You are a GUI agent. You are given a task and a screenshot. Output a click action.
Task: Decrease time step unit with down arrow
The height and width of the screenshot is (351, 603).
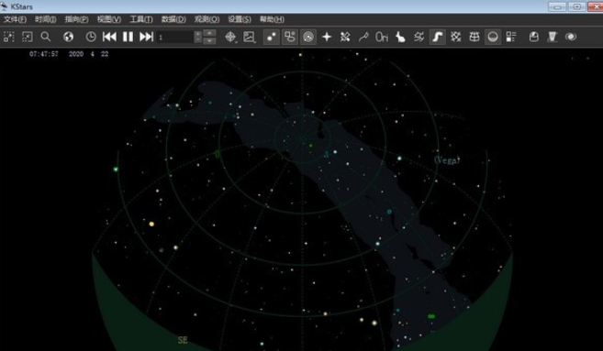pos(209,40)
